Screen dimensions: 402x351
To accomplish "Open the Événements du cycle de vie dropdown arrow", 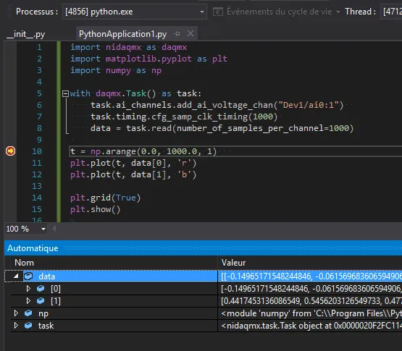I will click(338, 12).
